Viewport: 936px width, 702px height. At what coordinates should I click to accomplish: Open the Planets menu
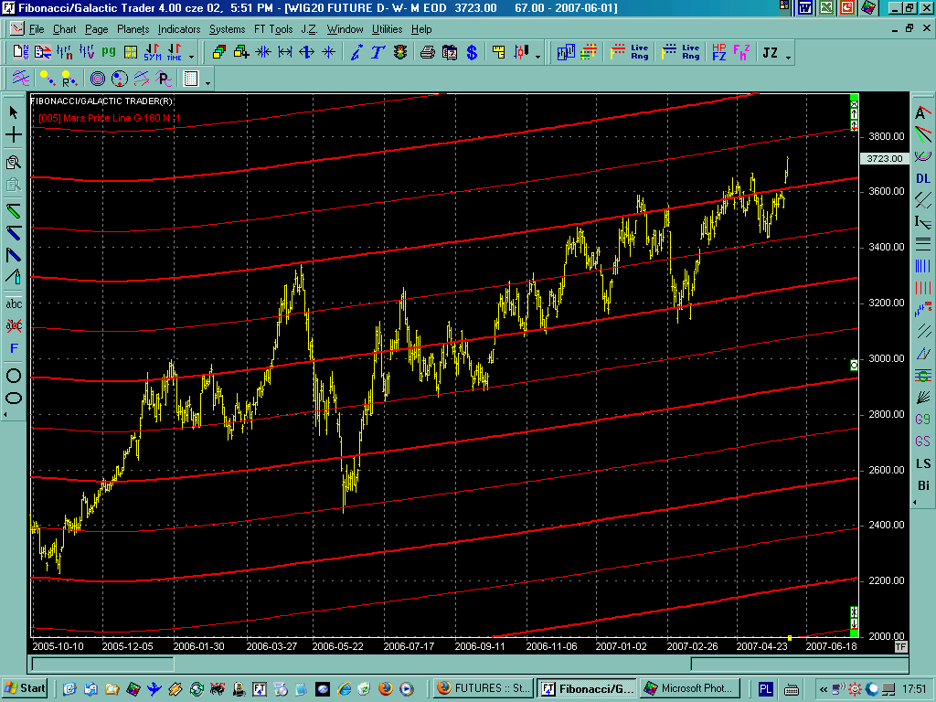pos(133,29)
